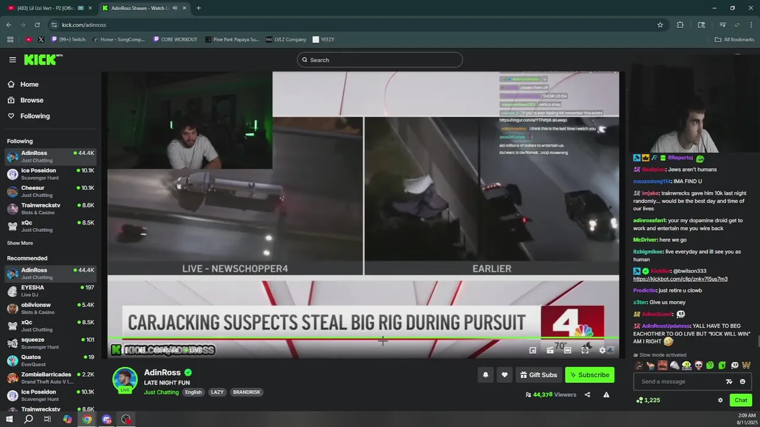Click the English language tag
760x427 pixels.
(193, 392)
